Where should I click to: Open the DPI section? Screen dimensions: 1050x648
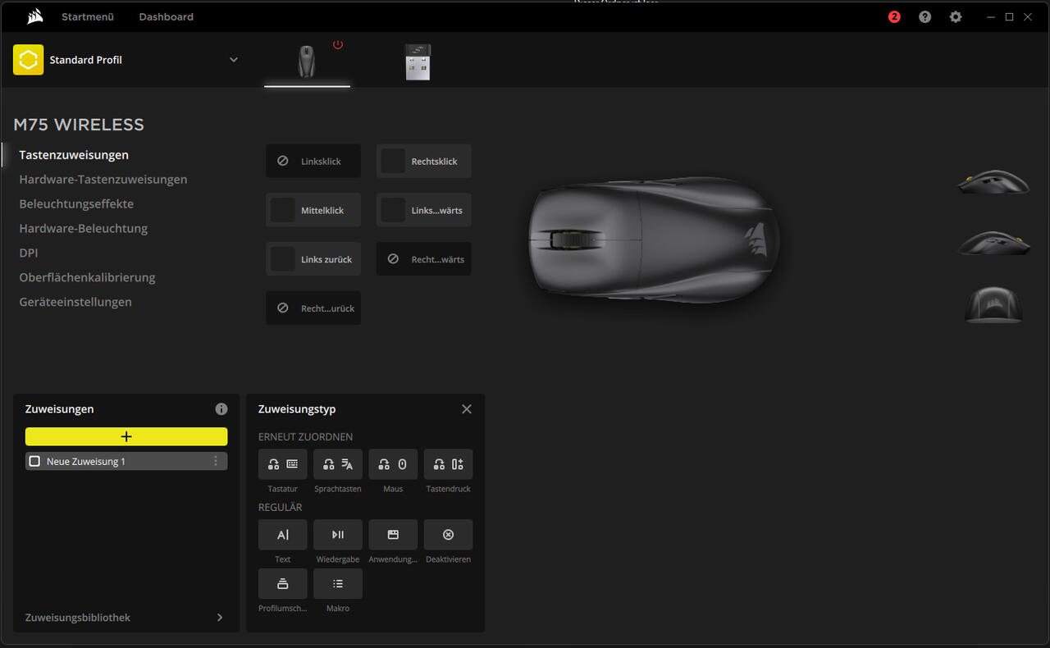coord(29,253)
